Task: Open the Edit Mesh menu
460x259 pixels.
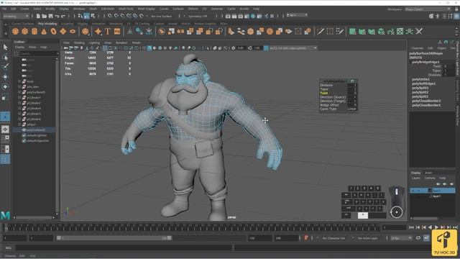Action: (x=108, y=9)
